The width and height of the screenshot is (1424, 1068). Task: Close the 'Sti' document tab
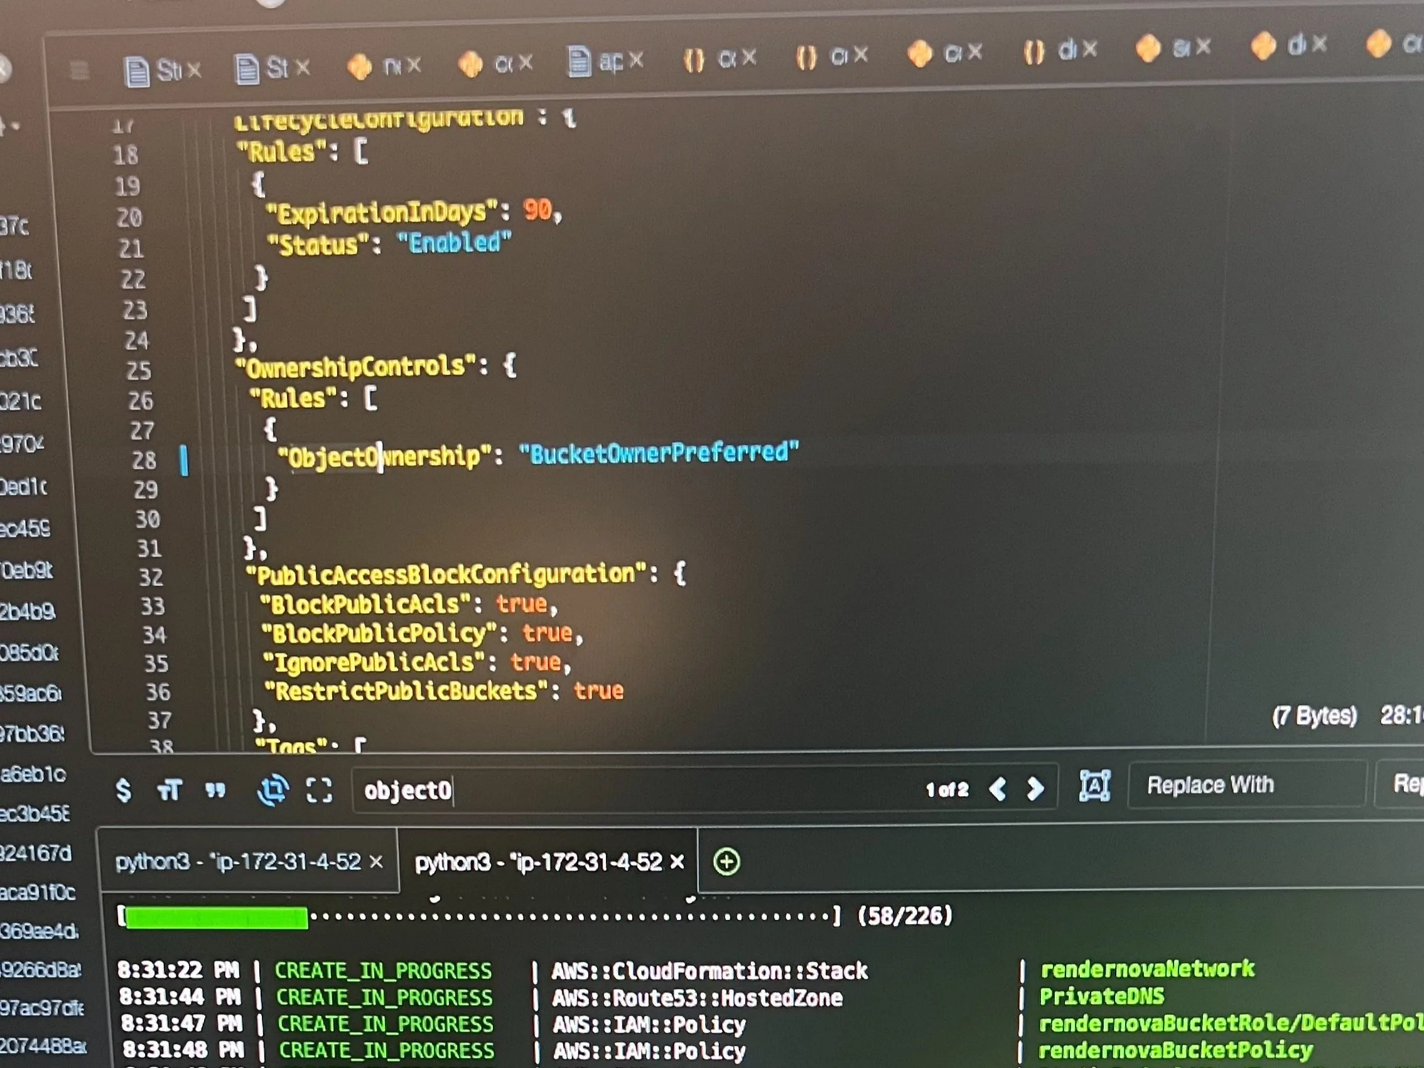pos(195,70)
